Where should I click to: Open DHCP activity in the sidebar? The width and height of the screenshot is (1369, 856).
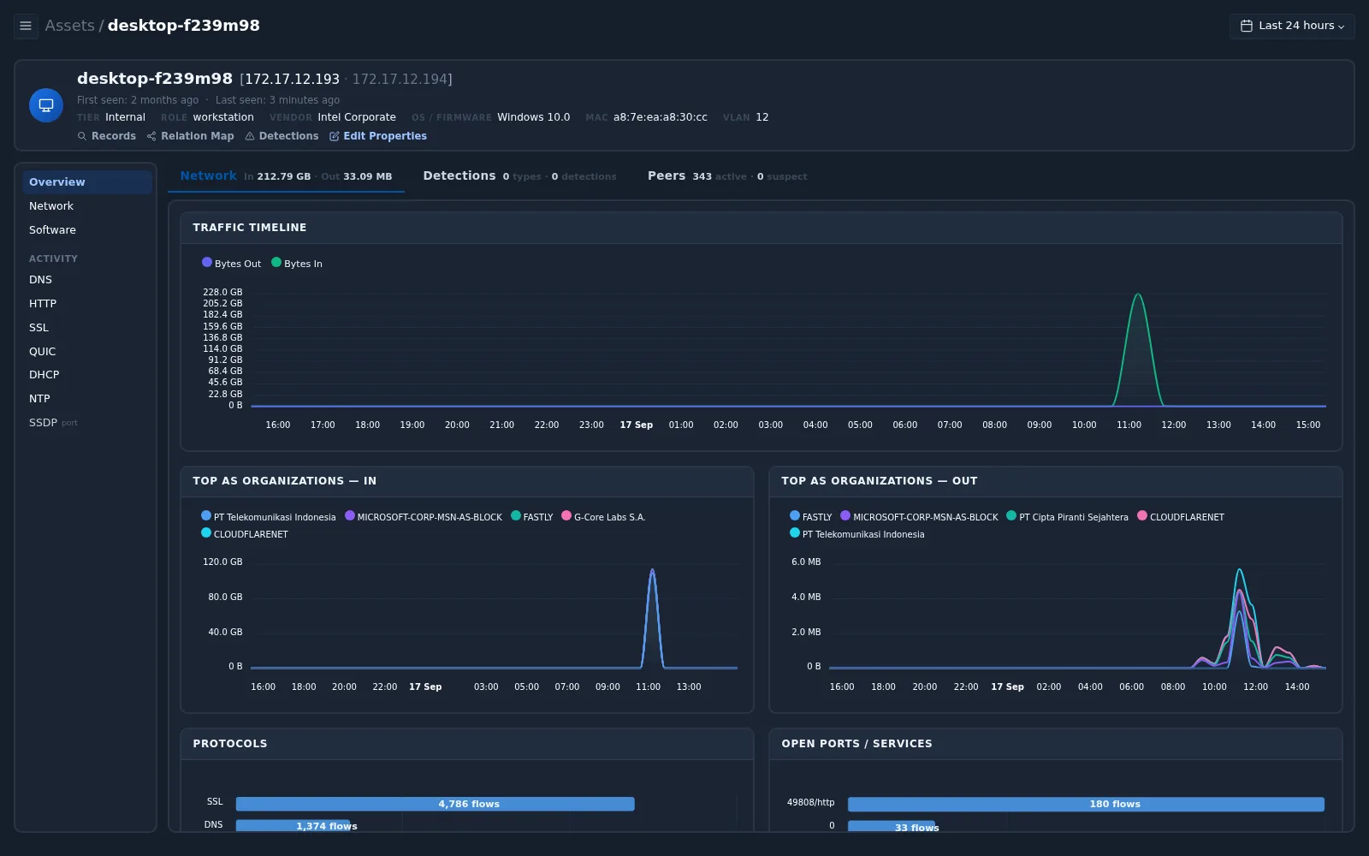click(86, 375)
